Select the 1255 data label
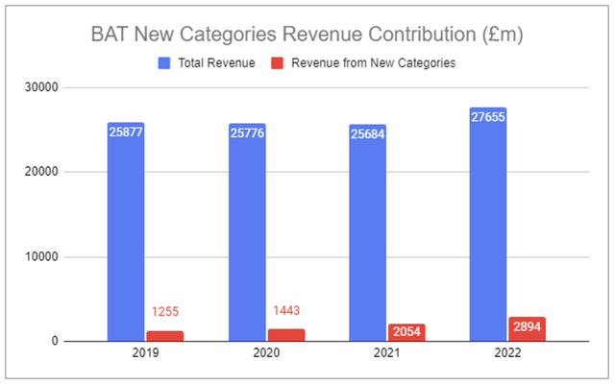The width and height of the screenshot is (615, 385). coord(165,312)
